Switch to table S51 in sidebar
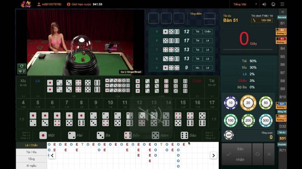The height and width of the screenshot is (169, 302). [x=282, y=139]
